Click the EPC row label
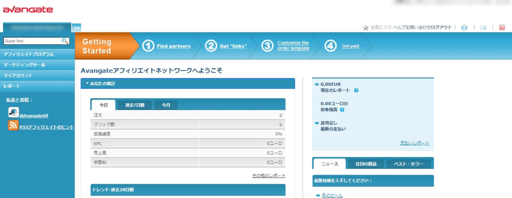Screen dimensions: 512x198 tap(98, 144)
